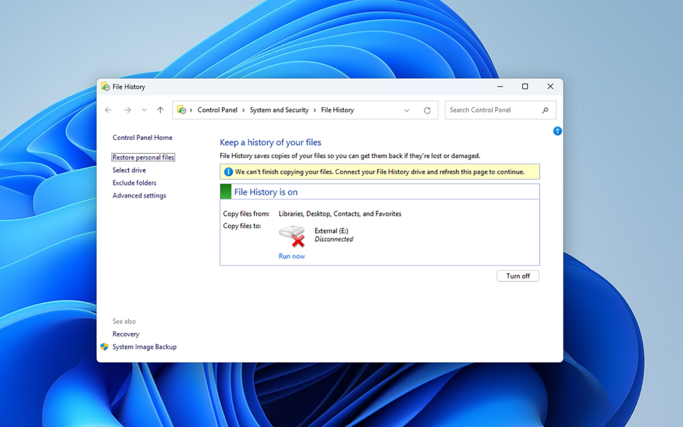This screenshot has width=683, height=427.
Task: Navigate to Control Panel via breadcrumb
Action: click(x=217, y=109)
